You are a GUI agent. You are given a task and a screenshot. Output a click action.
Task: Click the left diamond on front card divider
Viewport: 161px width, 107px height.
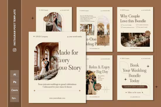click(x=35, y=91)
